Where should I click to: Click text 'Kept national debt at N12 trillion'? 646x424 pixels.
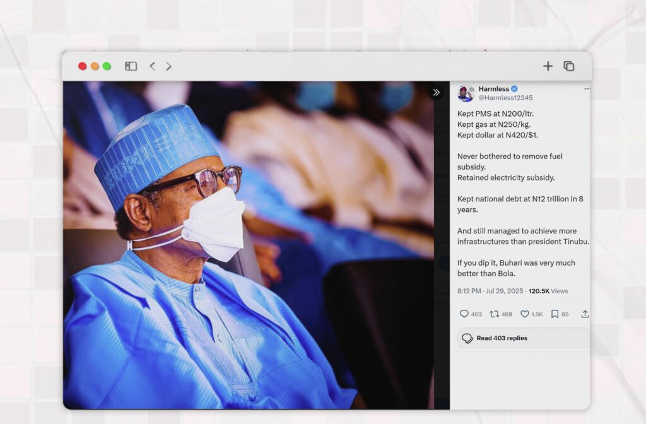[x=512, y=199]
